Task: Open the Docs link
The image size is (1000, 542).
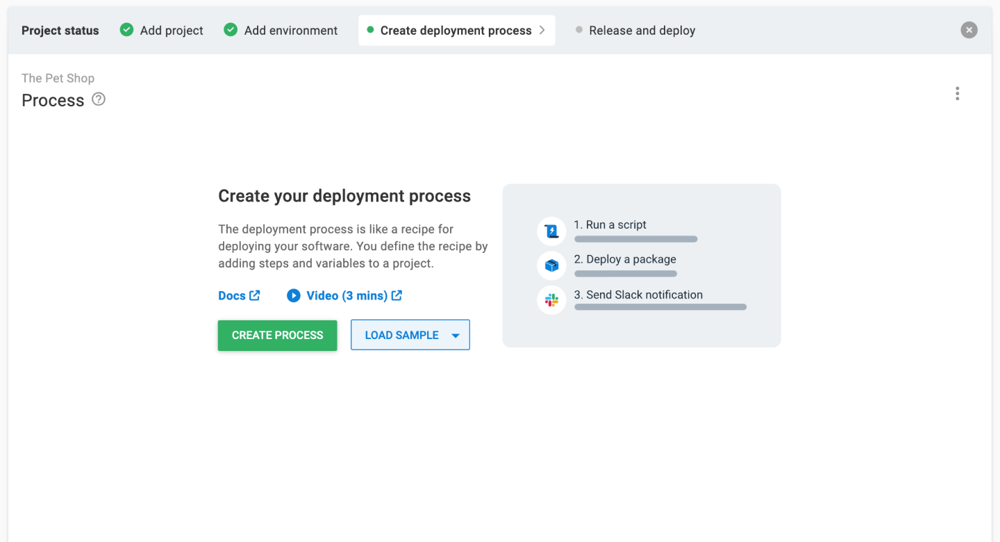Action: (239, 295)
